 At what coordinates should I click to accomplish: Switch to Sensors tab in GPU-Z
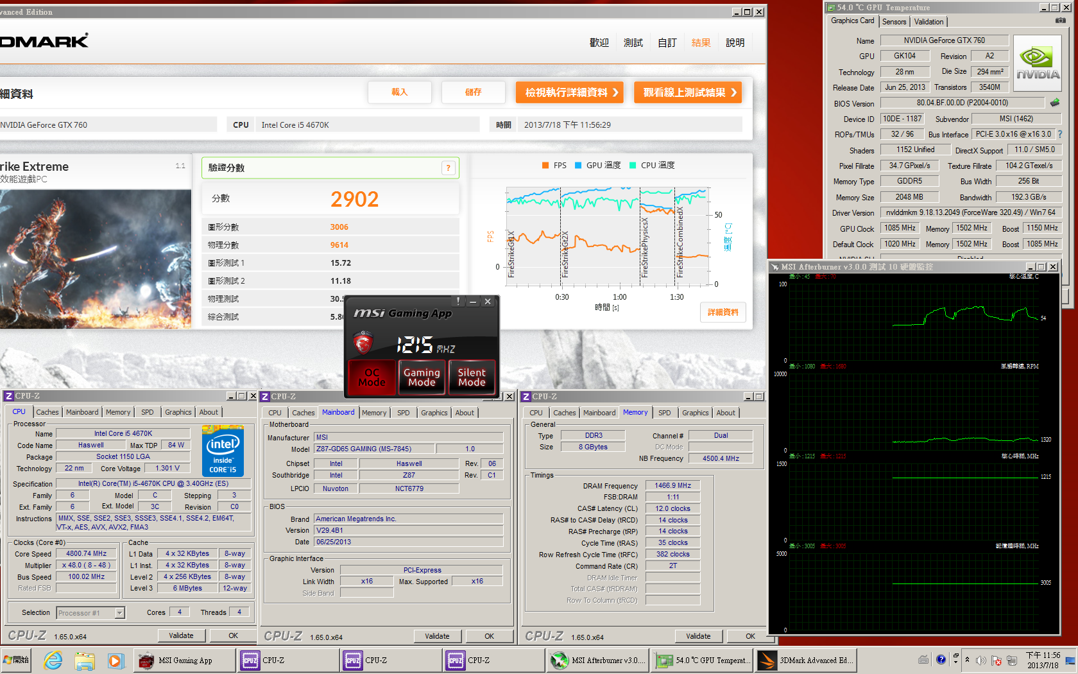[894, 22]
